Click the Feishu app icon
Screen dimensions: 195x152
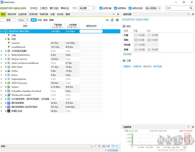[9, 71]
